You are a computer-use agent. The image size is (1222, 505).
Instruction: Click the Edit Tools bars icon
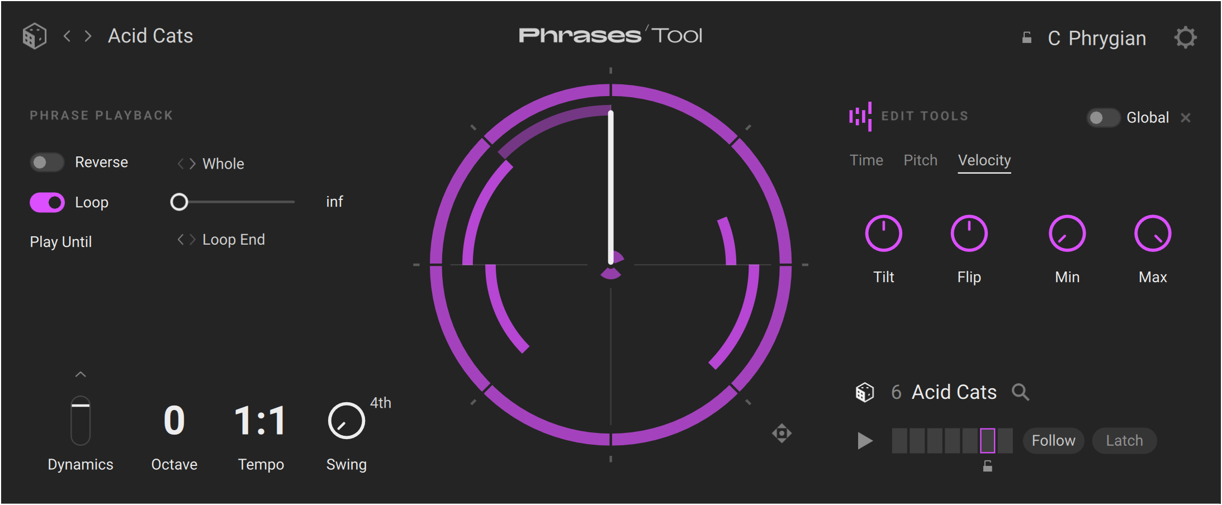pyautogui.click(x=860, y=116)
